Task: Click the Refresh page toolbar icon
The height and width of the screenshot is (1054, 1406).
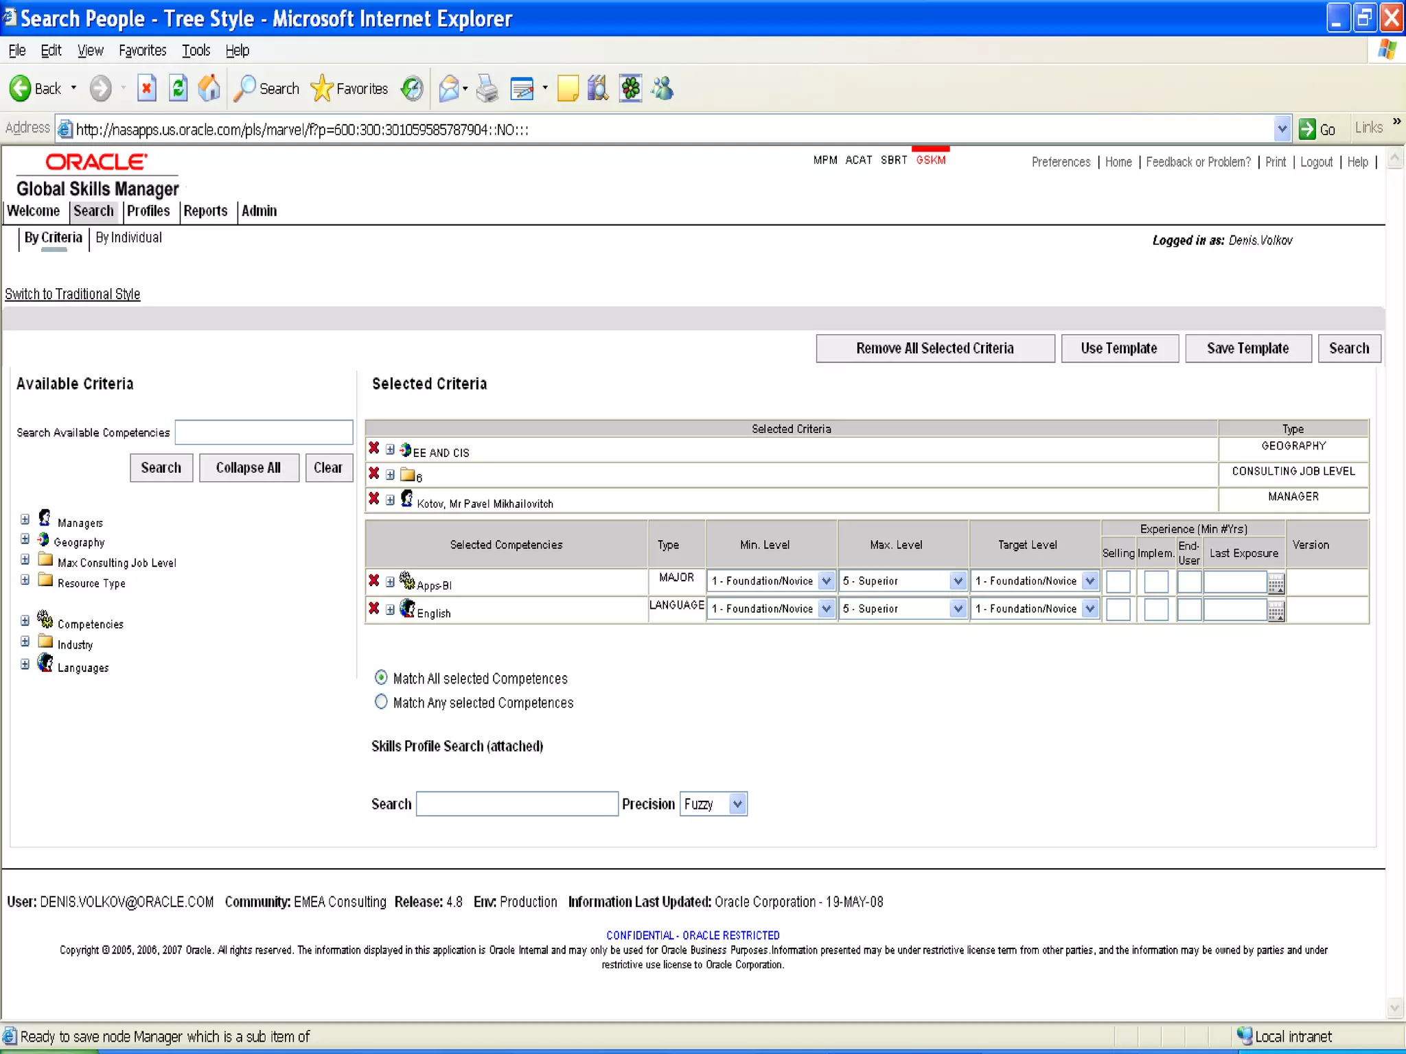Action: pyautogui.click(x=178, y=88)
